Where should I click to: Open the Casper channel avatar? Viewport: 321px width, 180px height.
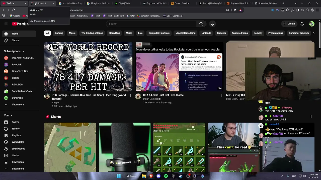click(47, 96)
